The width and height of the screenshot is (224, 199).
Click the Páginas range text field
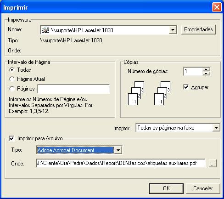pyautogui.click(x=74, y=89)
